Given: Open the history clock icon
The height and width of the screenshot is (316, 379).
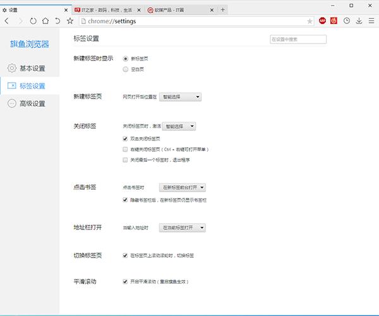Looking at the screenshot, I should [347, 21].
